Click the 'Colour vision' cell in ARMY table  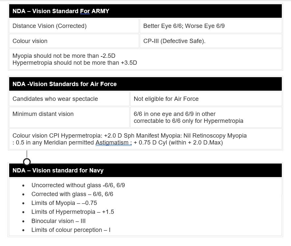coord(74,41)
